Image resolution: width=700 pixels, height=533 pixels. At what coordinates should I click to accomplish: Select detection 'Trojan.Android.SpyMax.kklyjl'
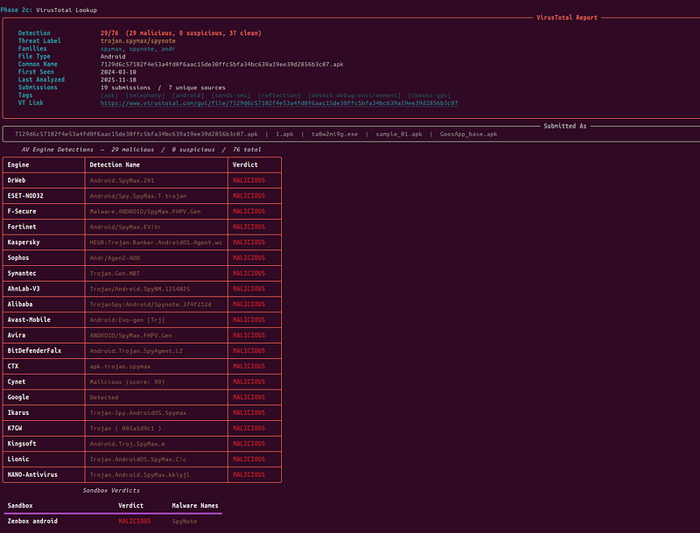pos(140,474)
